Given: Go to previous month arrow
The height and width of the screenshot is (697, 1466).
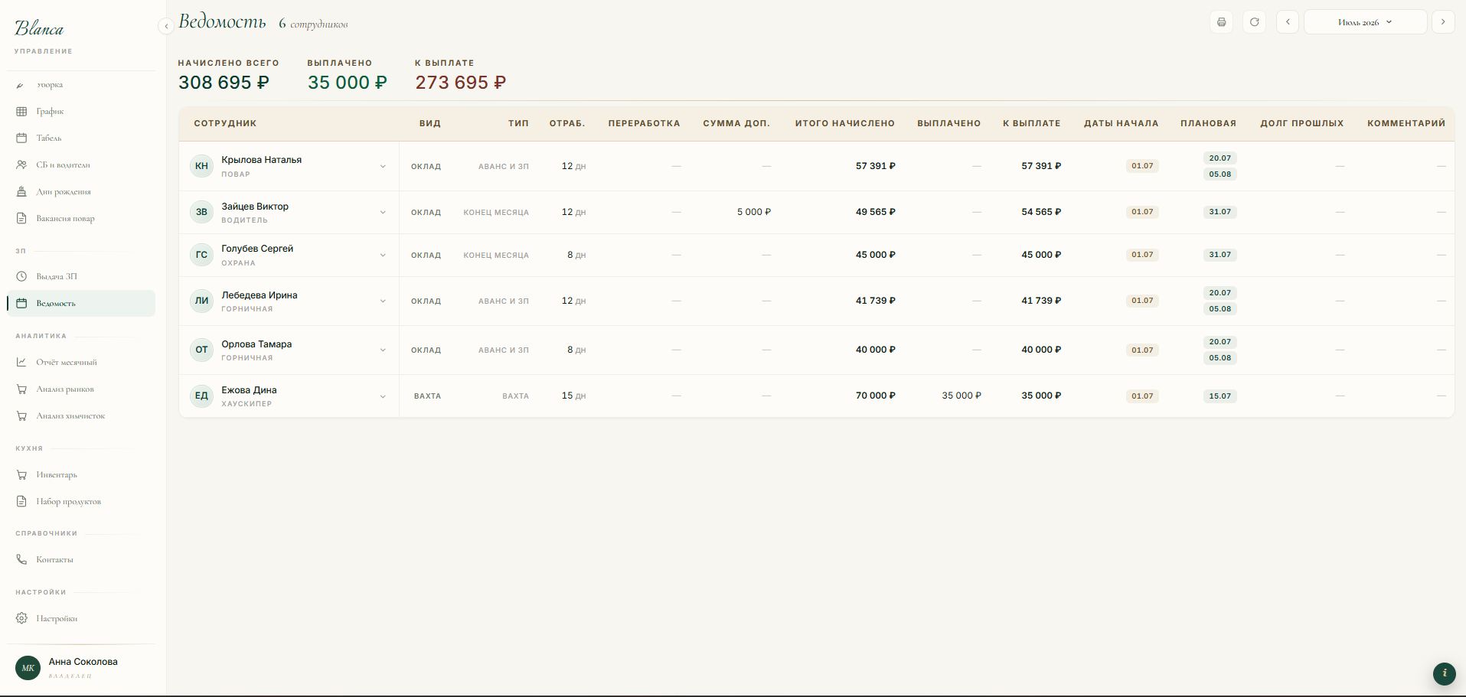Looking at the screenshot, I should (x=1288, y=22).
